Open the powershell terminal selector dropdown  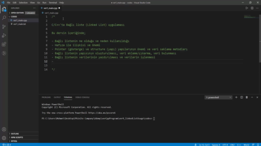(219, 97)
